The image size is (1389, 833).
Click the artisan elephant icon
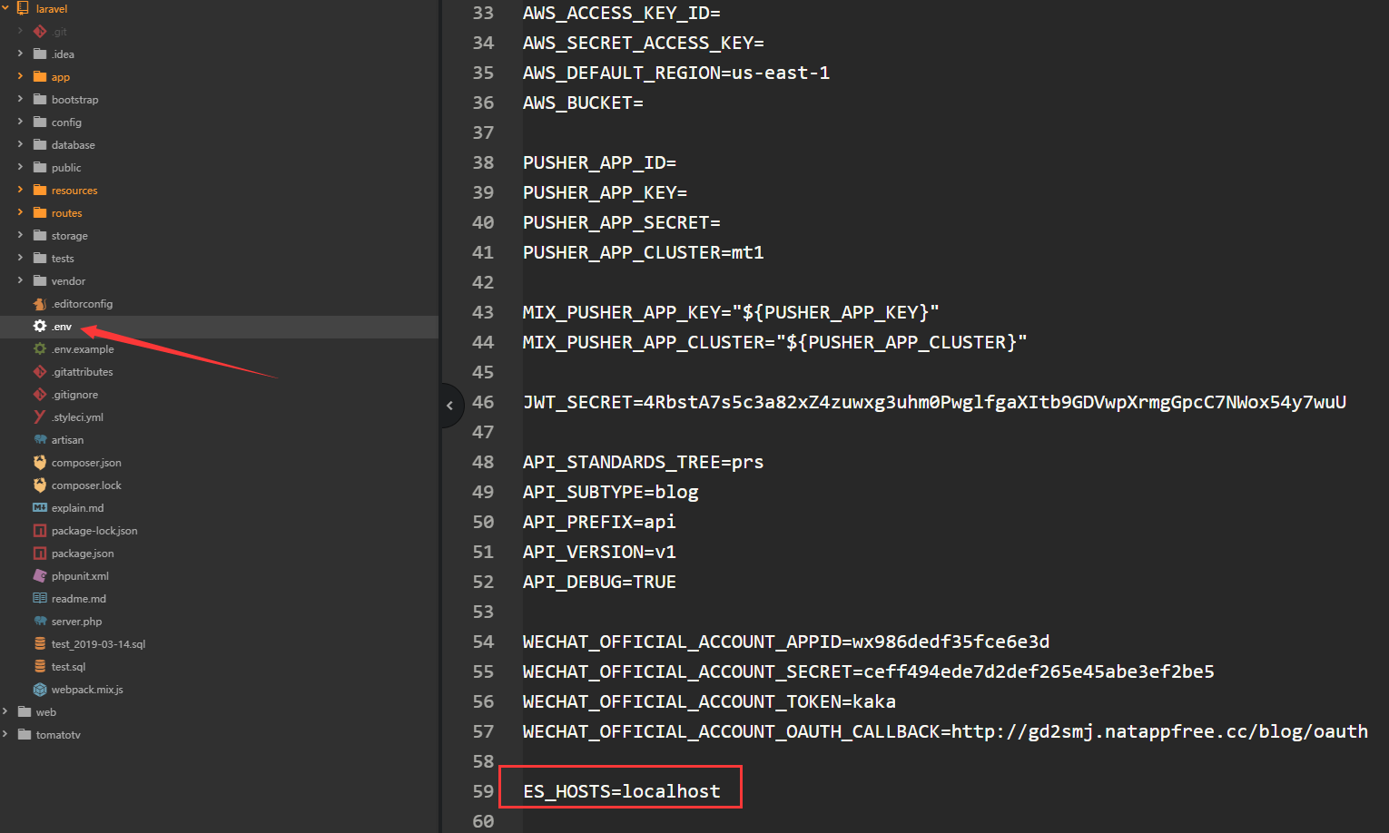tap(40, 440)
